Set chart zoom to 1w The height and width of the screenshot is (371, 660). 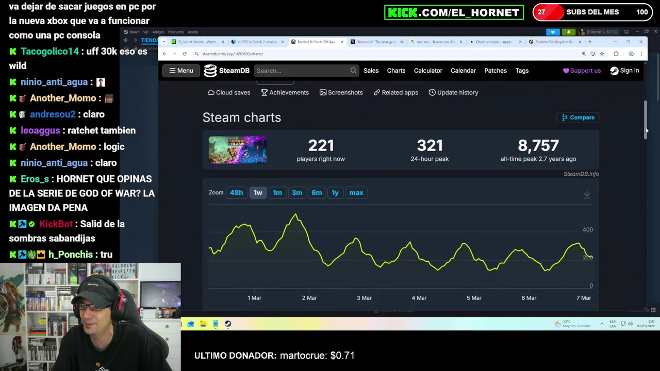pos(258,193)
